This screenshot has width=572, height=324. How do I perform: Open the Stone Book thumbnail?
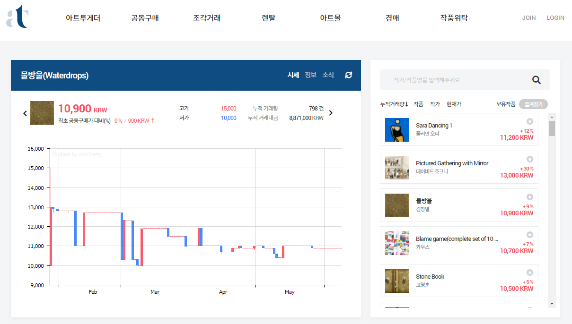point(397,281)
